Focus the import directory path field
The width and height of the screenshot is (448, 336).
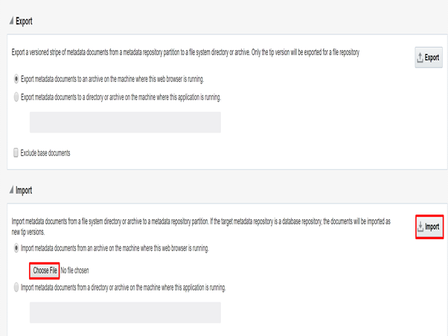(125, 312)
